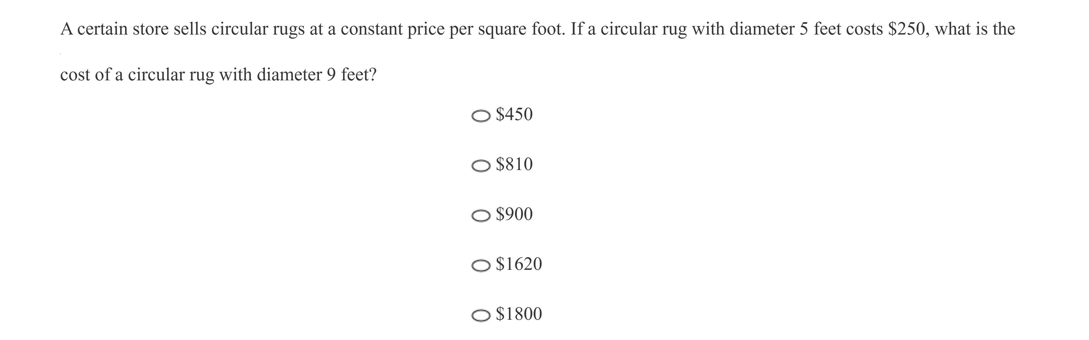Click the $810 answer label text
1089x340 pixels.
514,164
